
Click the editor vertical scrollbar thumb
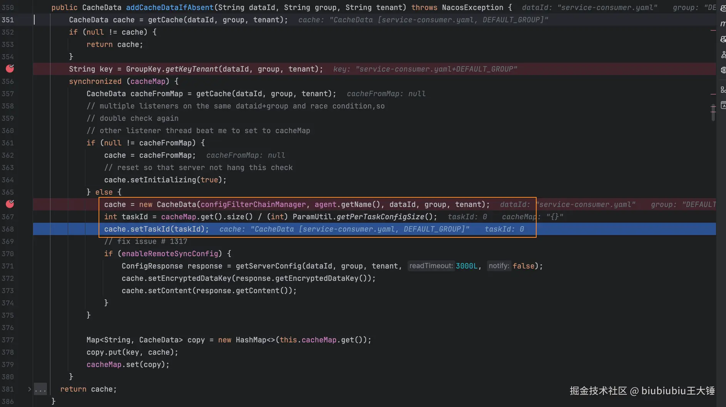click(x=713, y=112)
